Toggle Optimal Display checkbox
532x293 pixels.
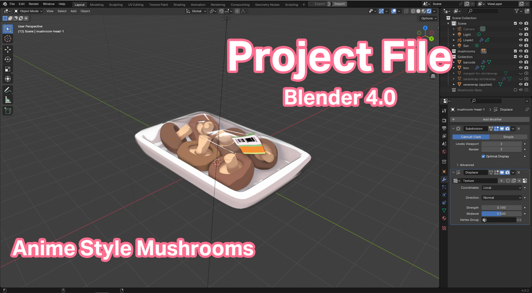[483, 156]
